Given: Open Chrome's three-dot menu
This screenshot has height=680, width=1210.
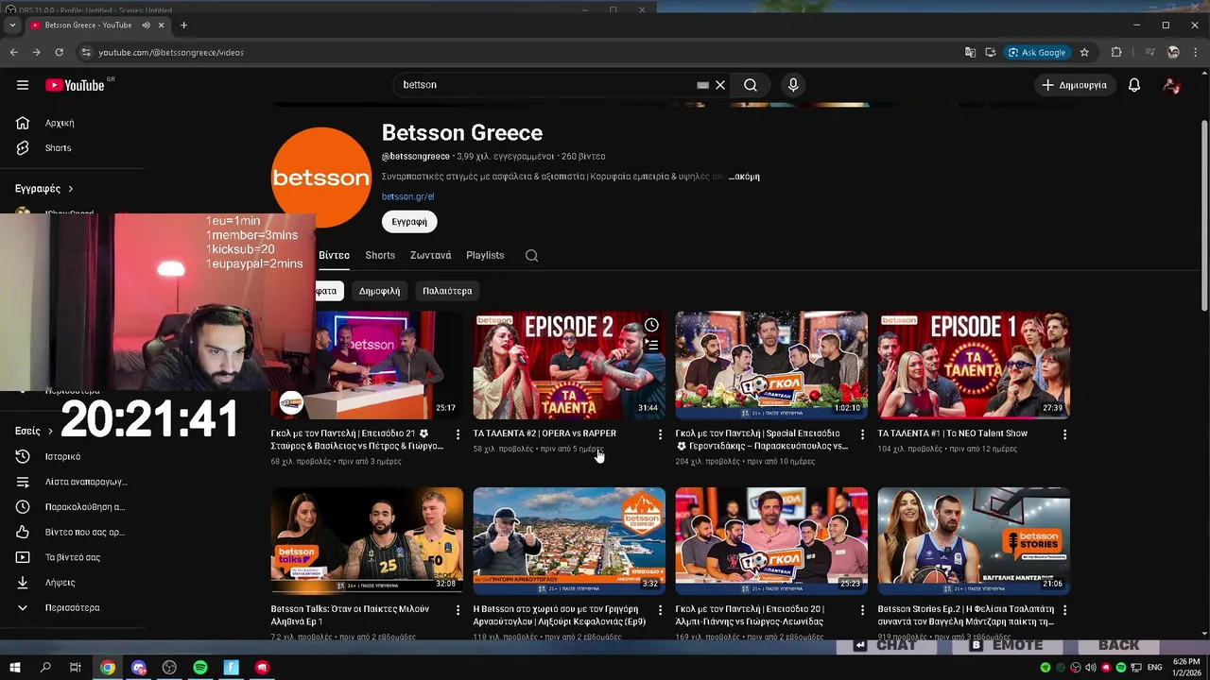Looking at the screenshot, I should tap(1196, 52).
